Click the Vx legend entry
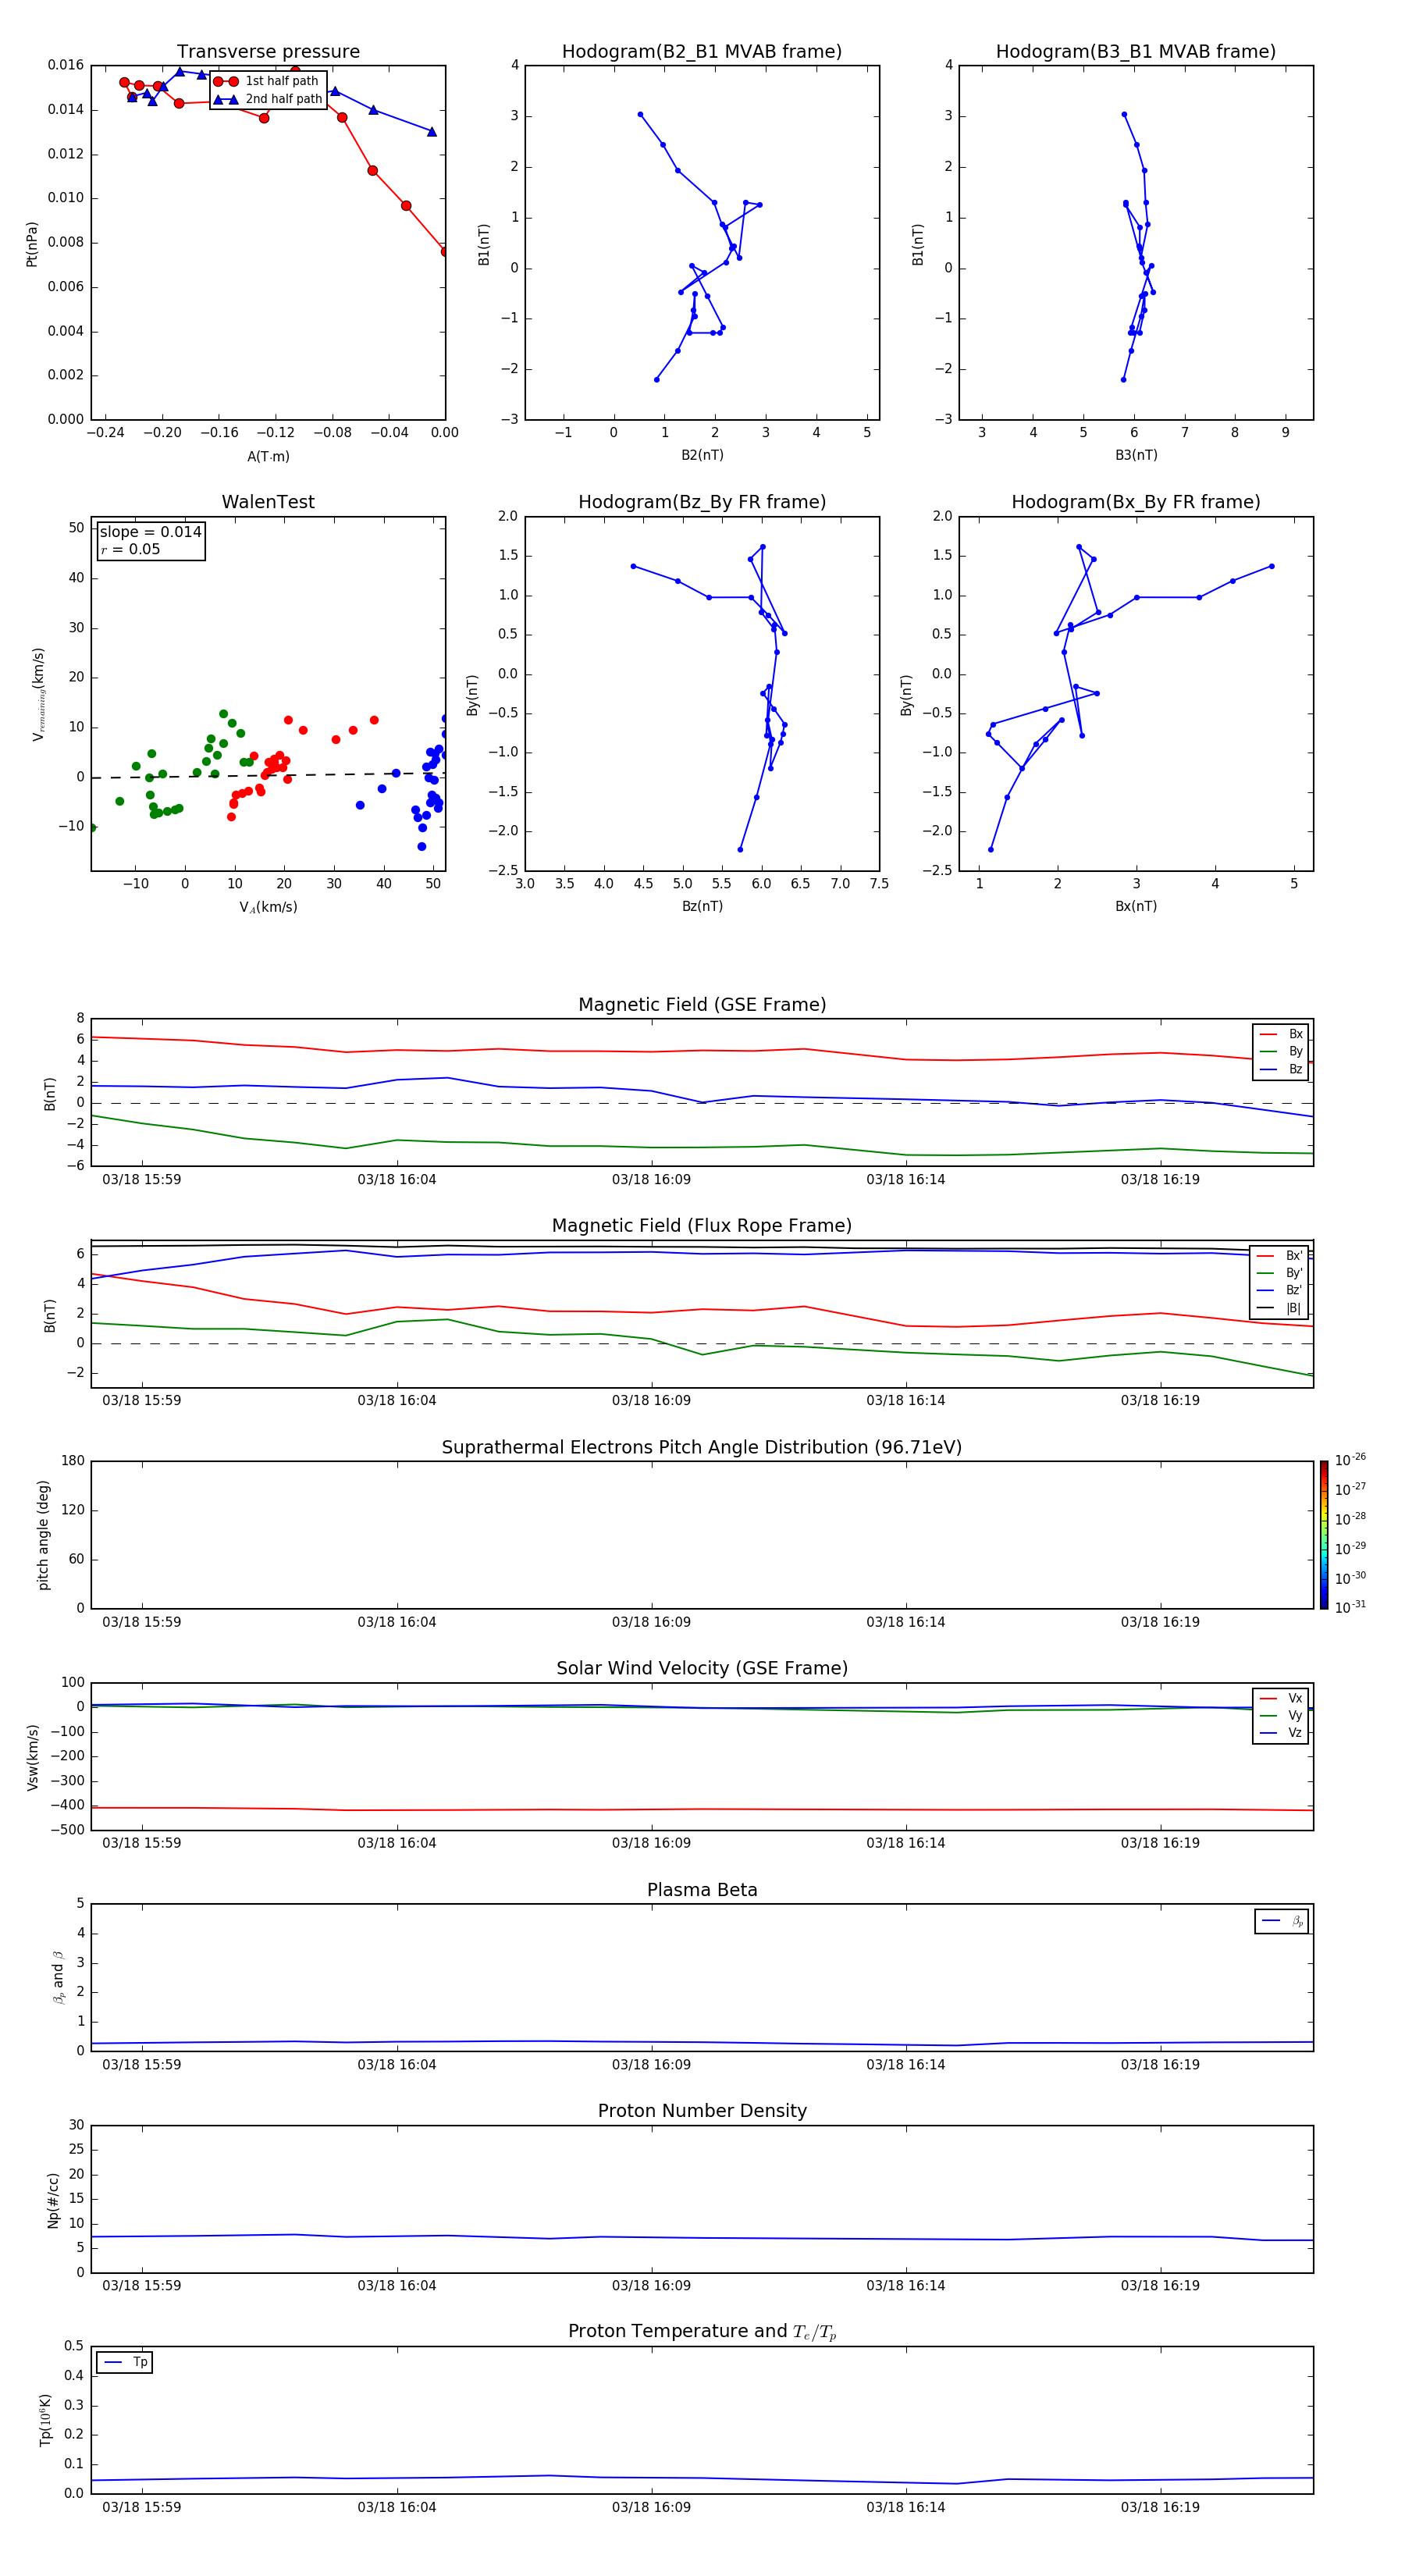Viewport: 1405px width, 2576px height. pyautogui.click(x=1281, y=1698)
